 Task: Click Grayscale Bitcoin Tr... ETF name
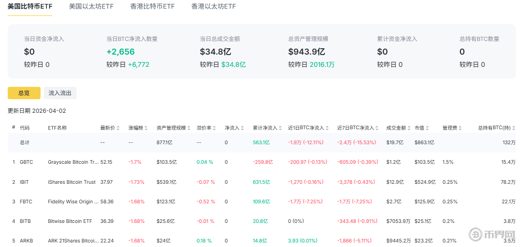pyautogui.click(x=73, y=162)
